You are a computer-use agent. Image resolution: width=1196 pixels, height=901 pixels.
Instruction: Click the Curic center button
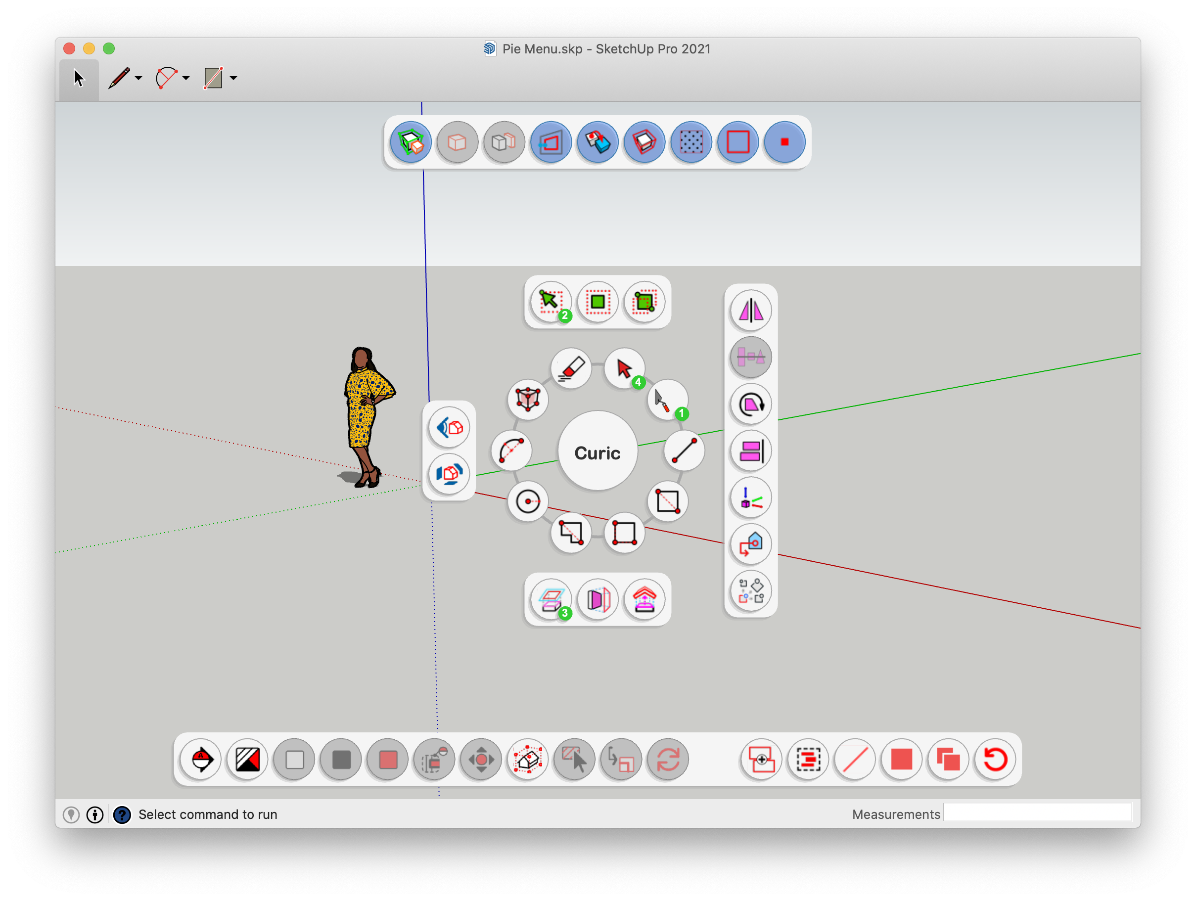[x=598, y=452]
